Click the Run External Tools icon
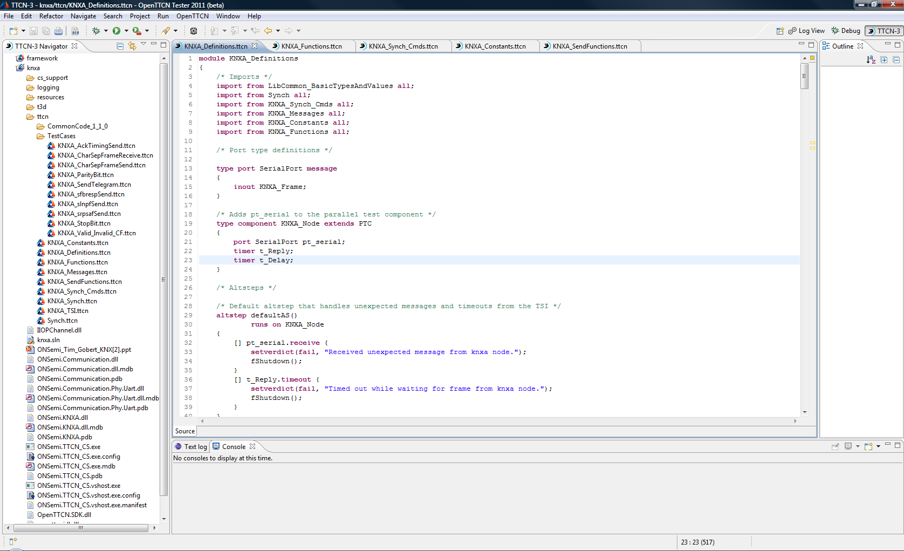The width and height of the screenshot is (904, 551). coord(137,31)
